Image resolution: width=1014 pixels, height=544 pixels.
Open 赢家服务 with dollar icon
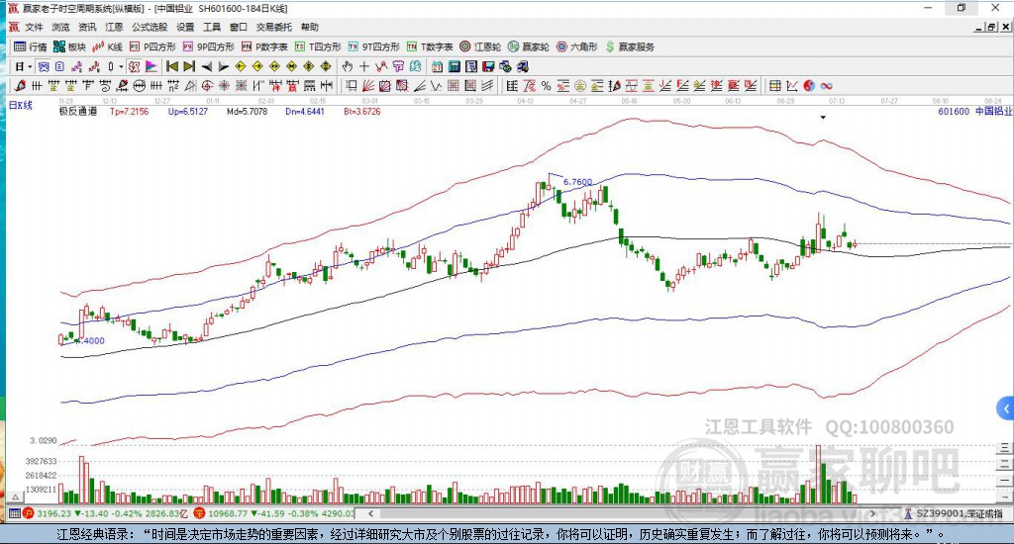630,46
